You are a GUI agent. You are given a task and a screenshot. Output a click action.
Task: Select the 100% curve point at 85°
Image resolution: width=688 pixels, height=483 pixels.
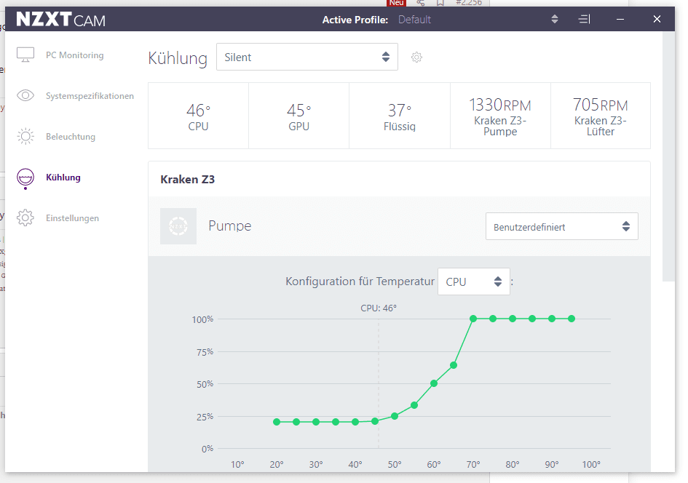click(x=532, y=319)
